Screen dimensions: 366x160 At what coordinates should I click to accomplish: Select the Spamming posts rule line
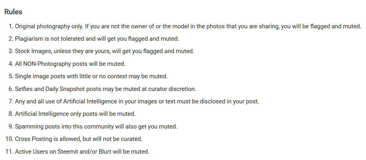(96, 127)
